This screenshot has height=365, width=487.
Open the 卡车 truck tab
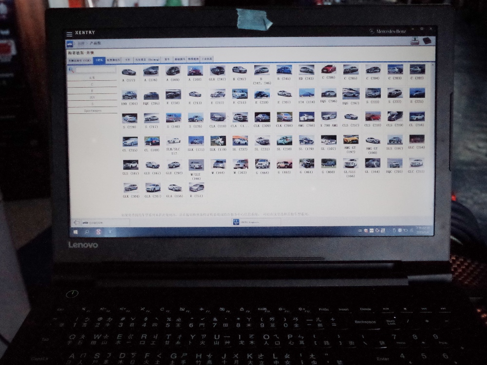coord(128,59)
